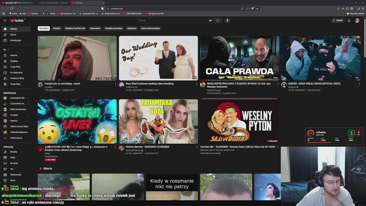Open Twoje klipy in the sidebar
This screenshot has height=206, width=366.
(16, 84)
